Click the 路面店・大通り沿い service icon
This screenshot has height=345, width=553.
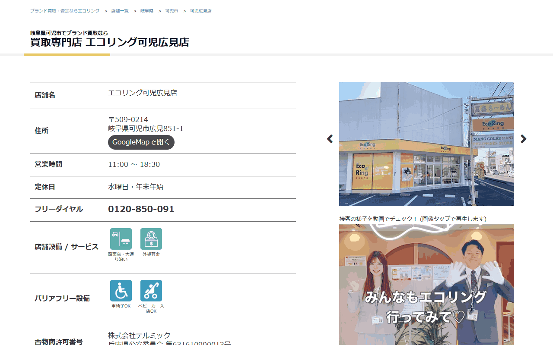pos(121,239)
